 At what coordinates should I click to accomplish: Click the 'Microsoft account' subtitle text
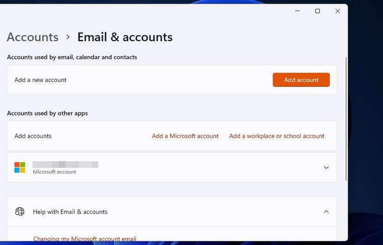[x=54, y=172]
